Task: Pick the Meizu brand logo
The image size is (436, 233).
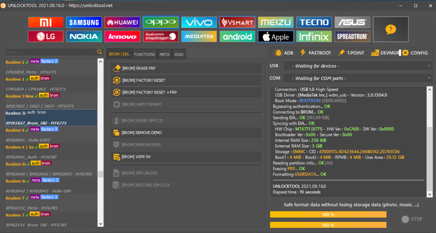Action: pos(276,22)
